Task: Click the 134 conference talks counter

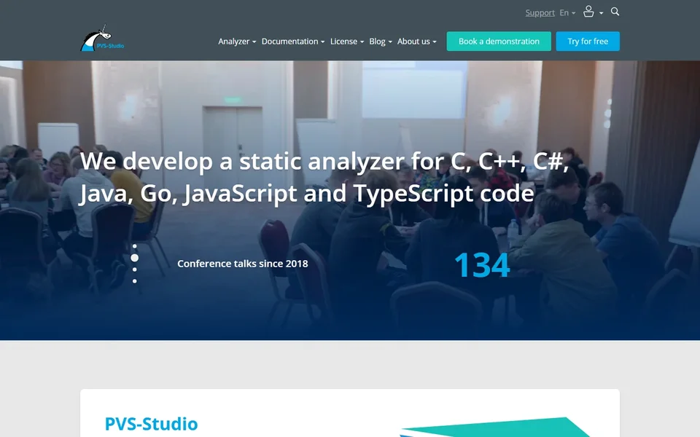Action: [x=482, y=265]
